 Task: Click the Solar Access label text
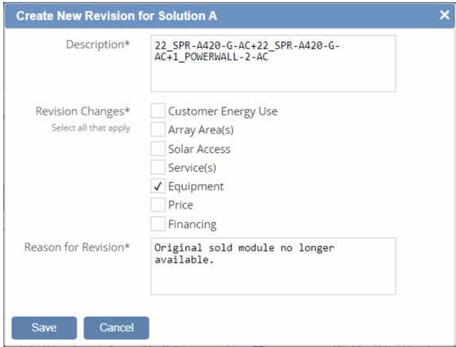(199, 149)
